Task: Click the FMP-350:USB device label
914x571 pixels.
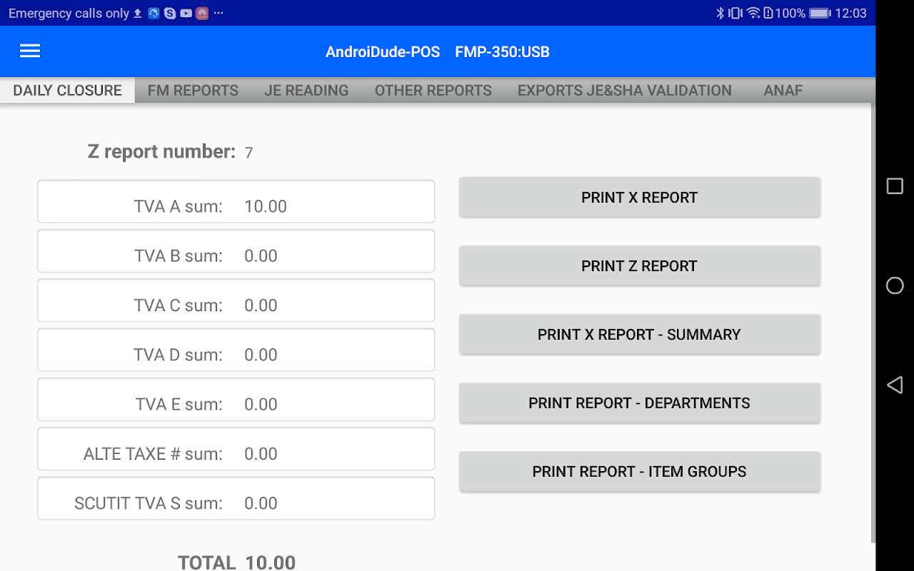Action: point(502,51)
